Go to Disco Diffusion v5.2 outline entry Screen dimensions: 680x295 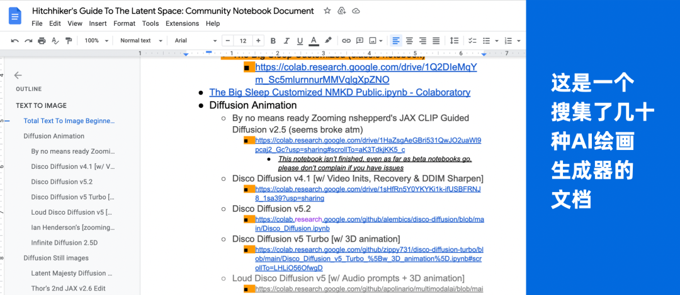point(62,181)
